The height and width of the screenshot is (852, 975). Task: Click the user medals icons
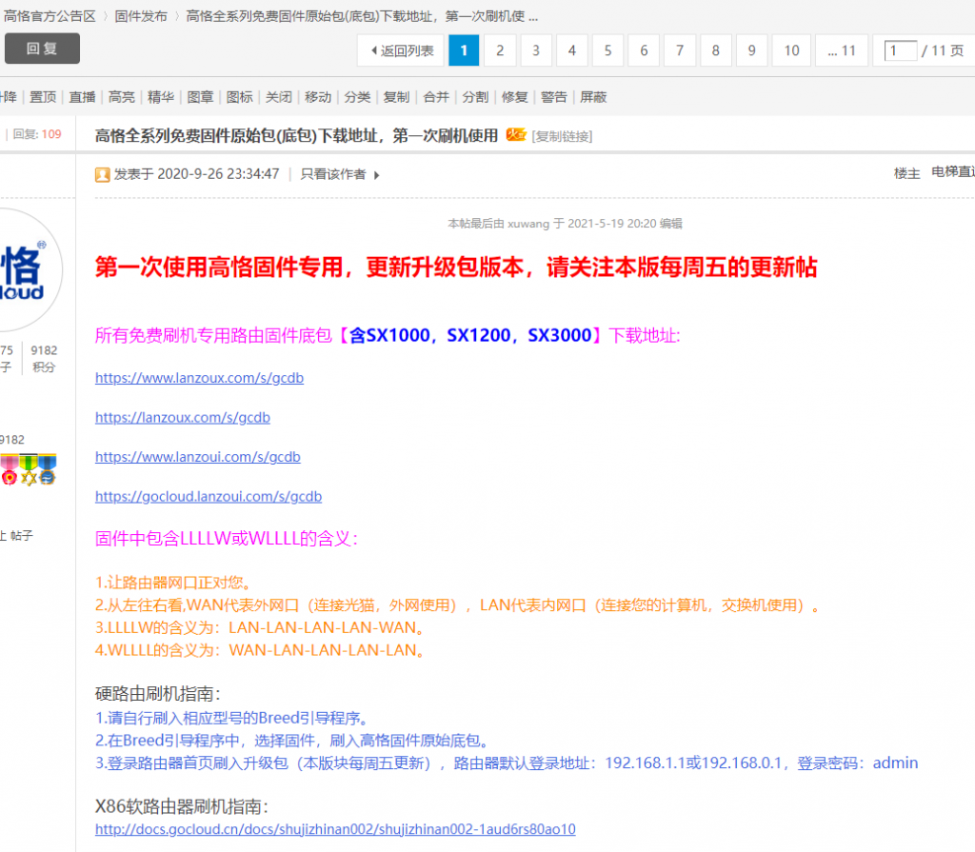coord(28,469)
